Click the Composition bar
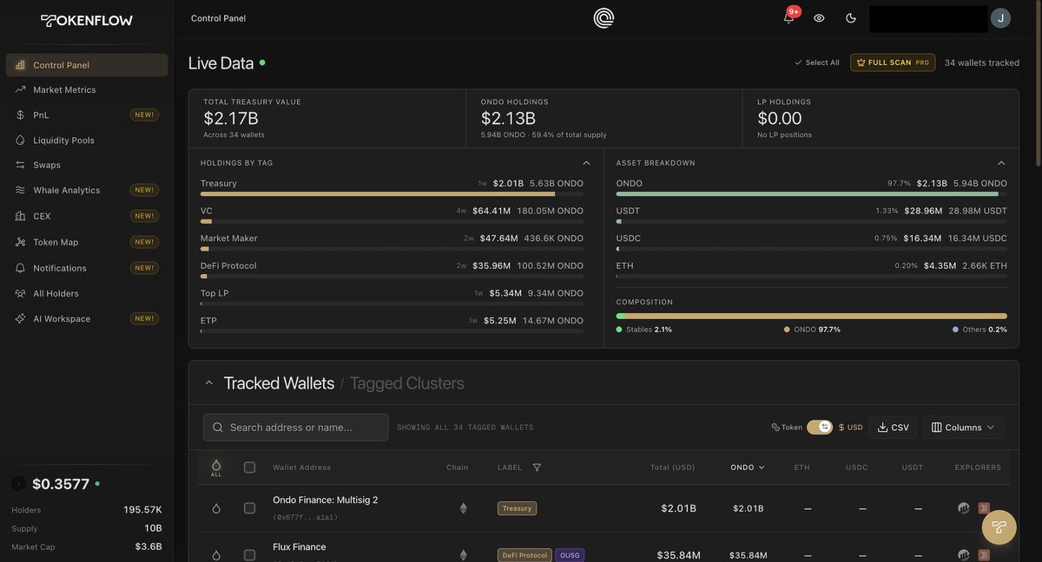The image size is (1042, 562). 812,316
